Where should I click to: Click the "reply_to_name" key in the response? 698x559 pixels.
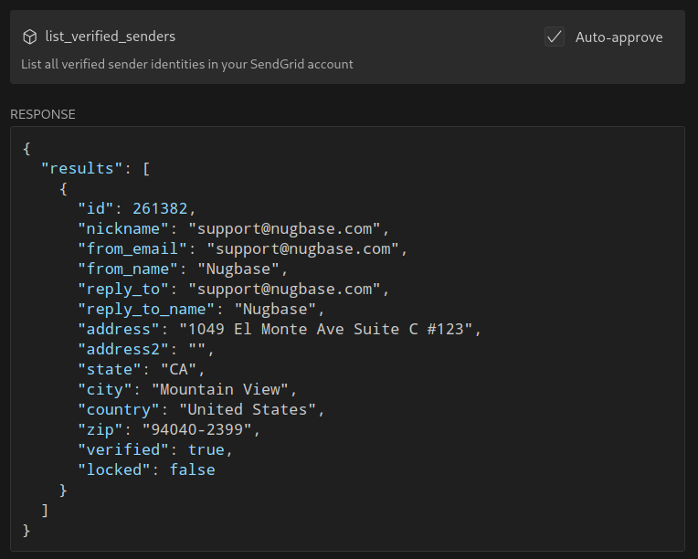coord(146,310)
